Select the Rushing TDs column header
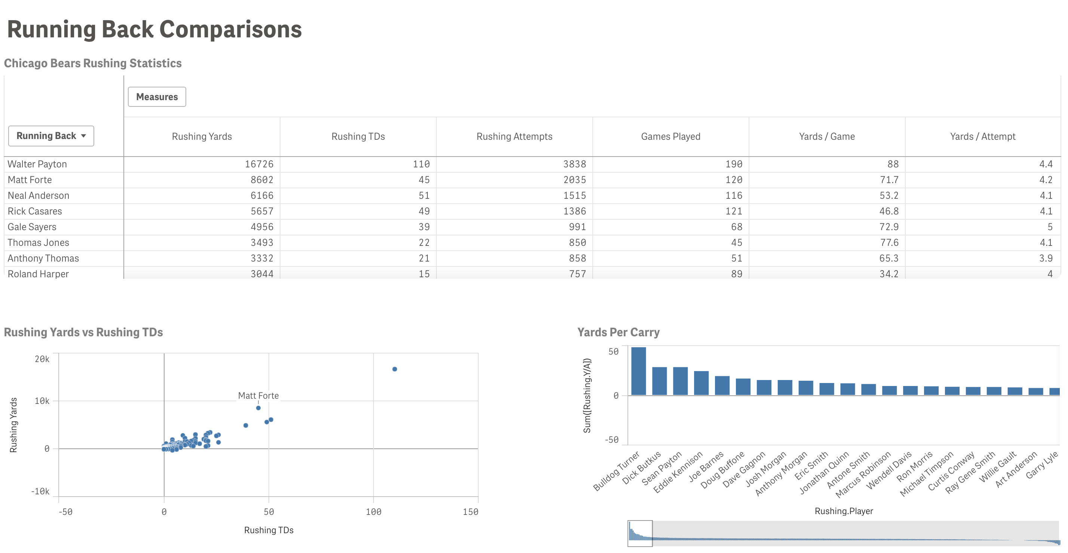Viewport: 1068px width, 553px height. point(358,136)
